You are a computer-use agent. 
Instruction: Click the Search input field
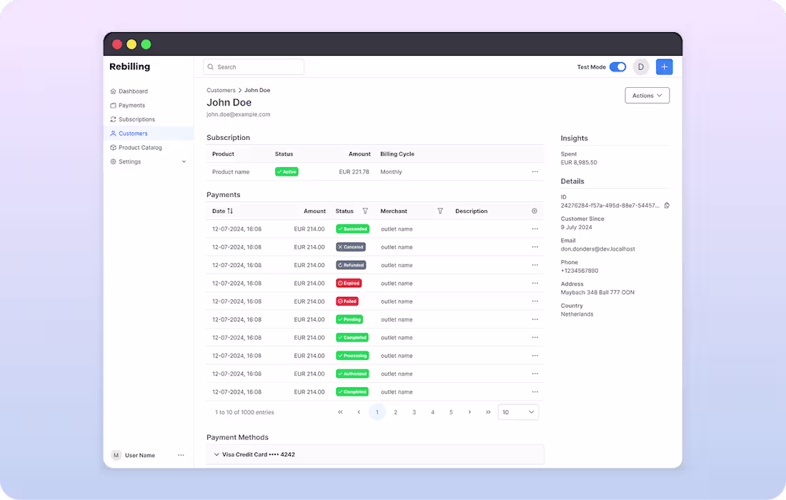point(254,66)
